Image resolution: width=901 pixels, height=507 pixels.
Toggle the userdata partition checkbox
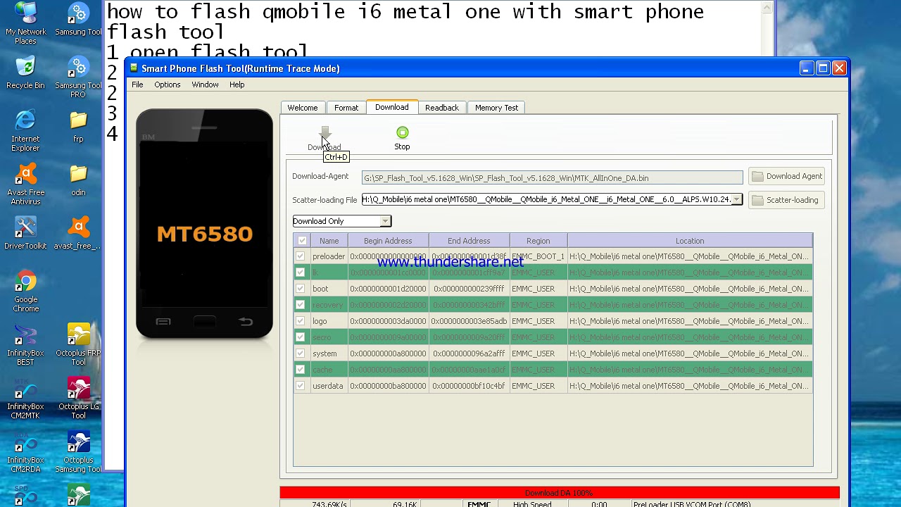(x=301, y=386)
